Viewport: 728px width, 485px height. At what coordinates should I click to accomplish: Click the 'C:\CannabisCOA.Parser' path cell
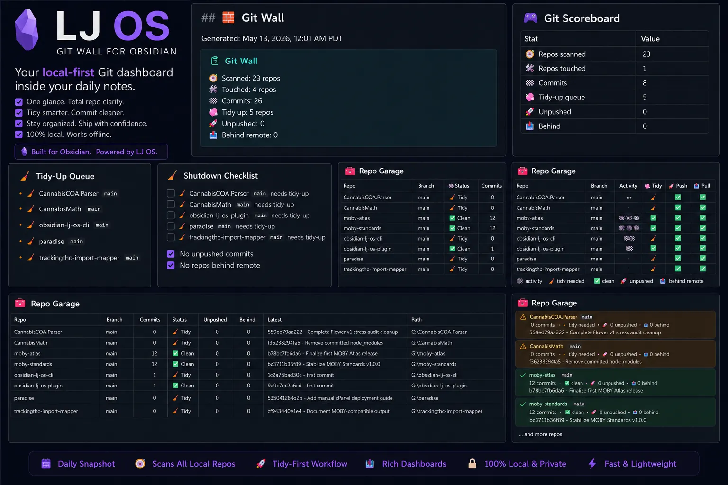(439, 332)
